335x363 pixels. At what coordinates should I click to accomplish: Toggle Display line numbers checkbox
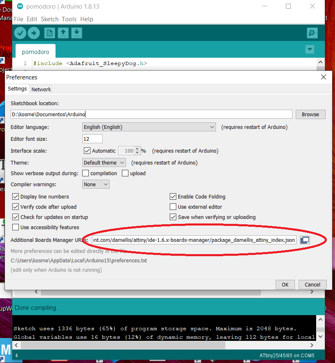click(16, 196)
